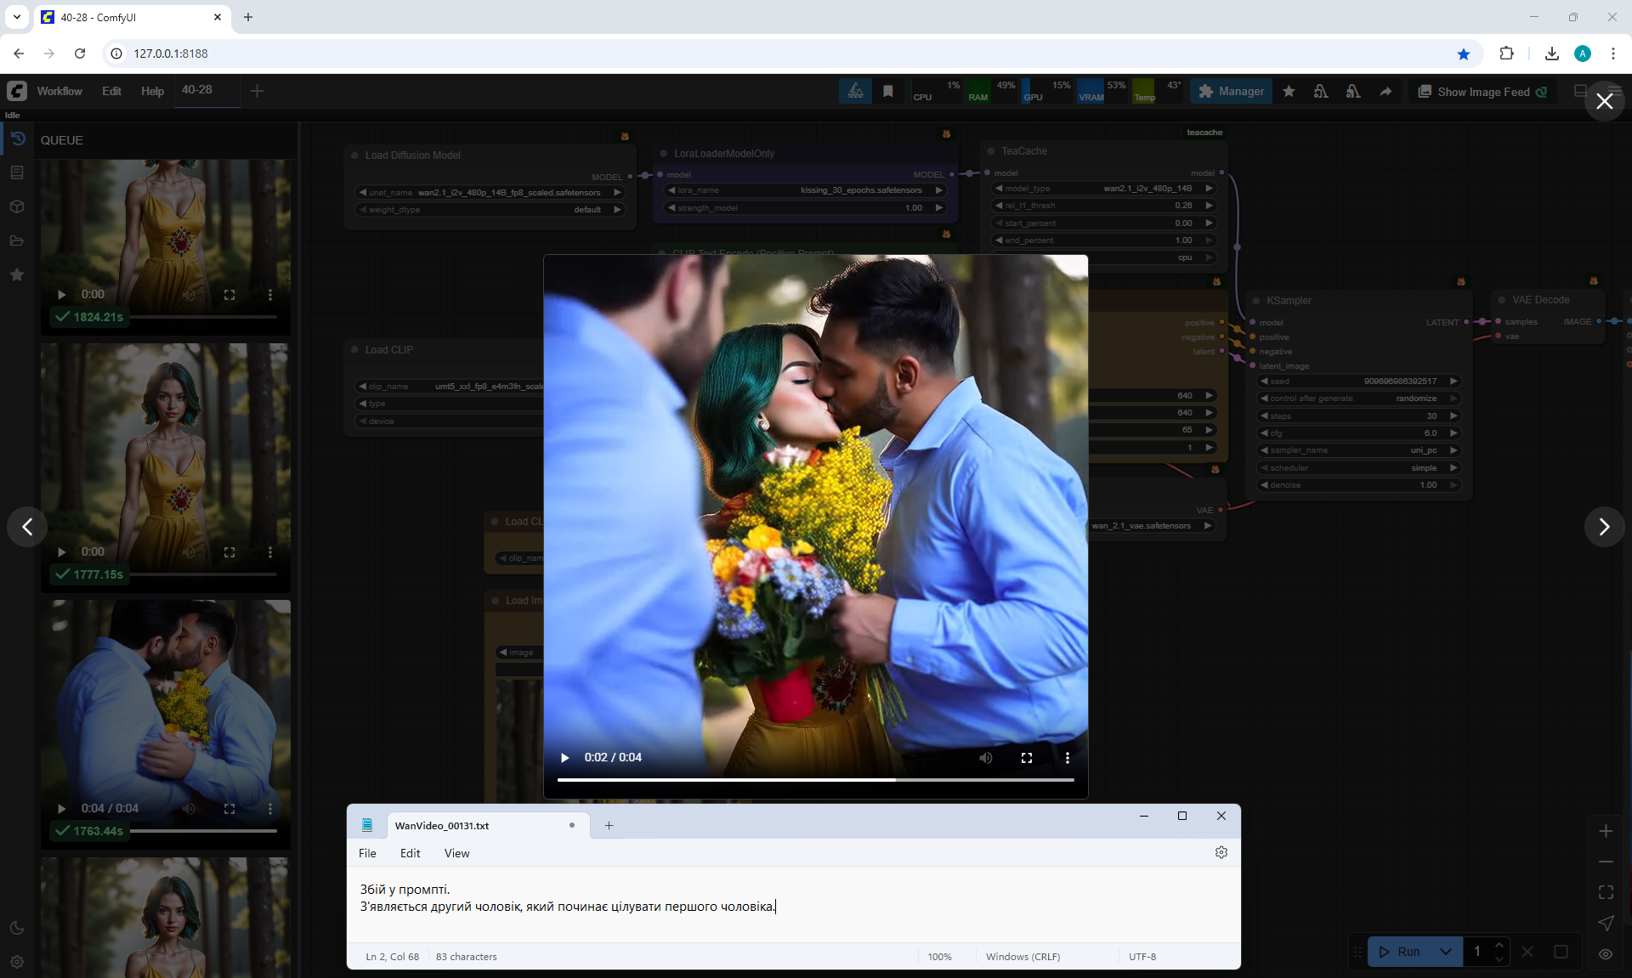Screen dimensions: 1632x978
Task: Open the Workflow menu
Action: [59, 92]
